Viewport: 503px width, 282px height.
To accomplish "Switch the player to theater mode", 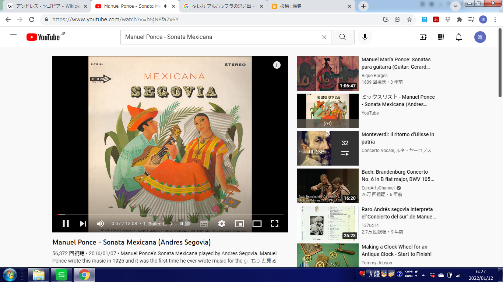I will pyautogui.click(x=257, y=223).
